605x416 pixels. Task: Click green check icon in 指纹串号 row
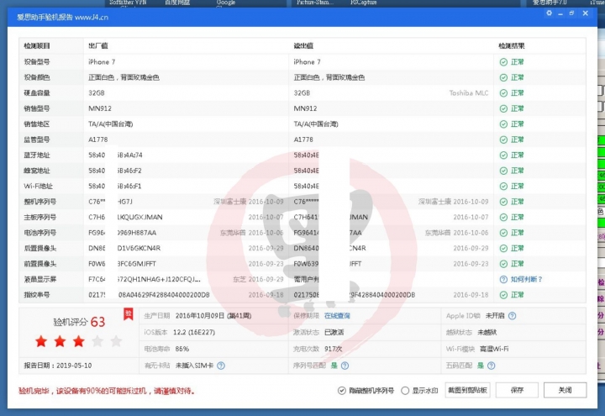coord(503,295)
